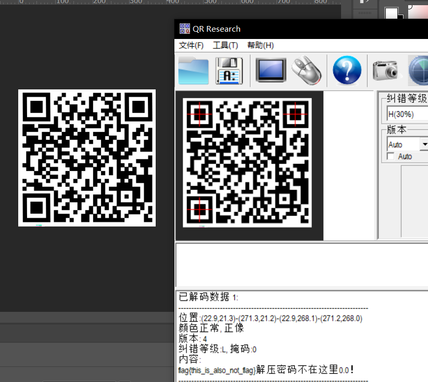Open help via blue question mark icon
Image resolution: width=428 pixels, height=382 pixels.
pos(347,71)
